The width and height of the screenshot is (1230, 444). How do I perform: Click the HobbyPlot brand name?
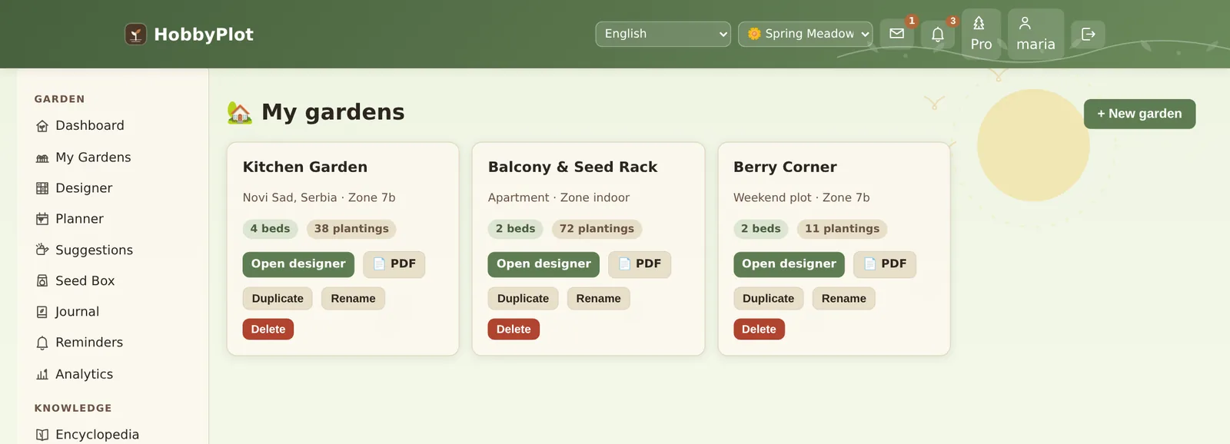pyautogui.click(x=204, y=35)
